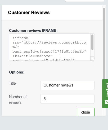Click the Number of reviews label

click(18, 99)
